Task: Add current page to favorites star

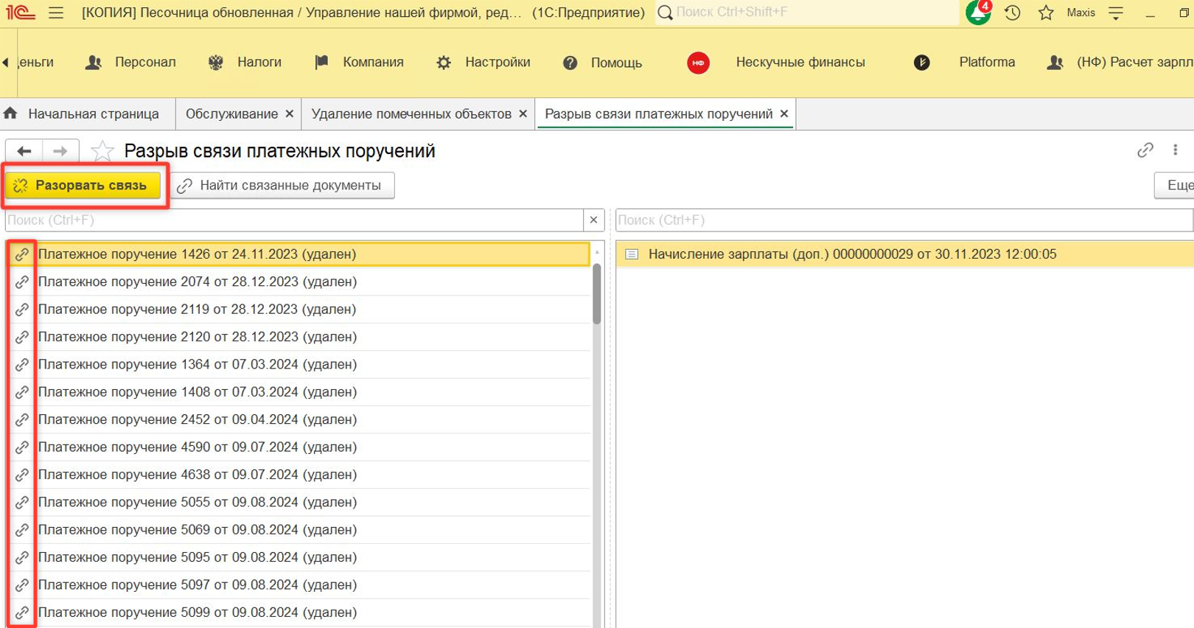Action: tap(102, 151)
